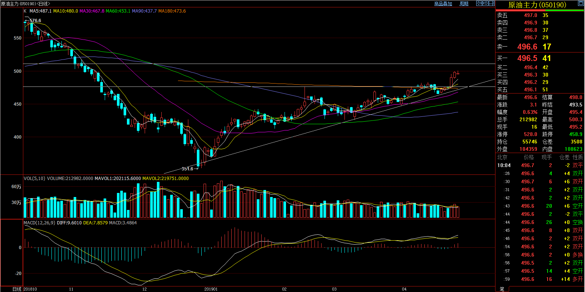Viewport: 585px width, 292px height.
Task: Click the 结算 value 498.0
Action: [576, 98]
